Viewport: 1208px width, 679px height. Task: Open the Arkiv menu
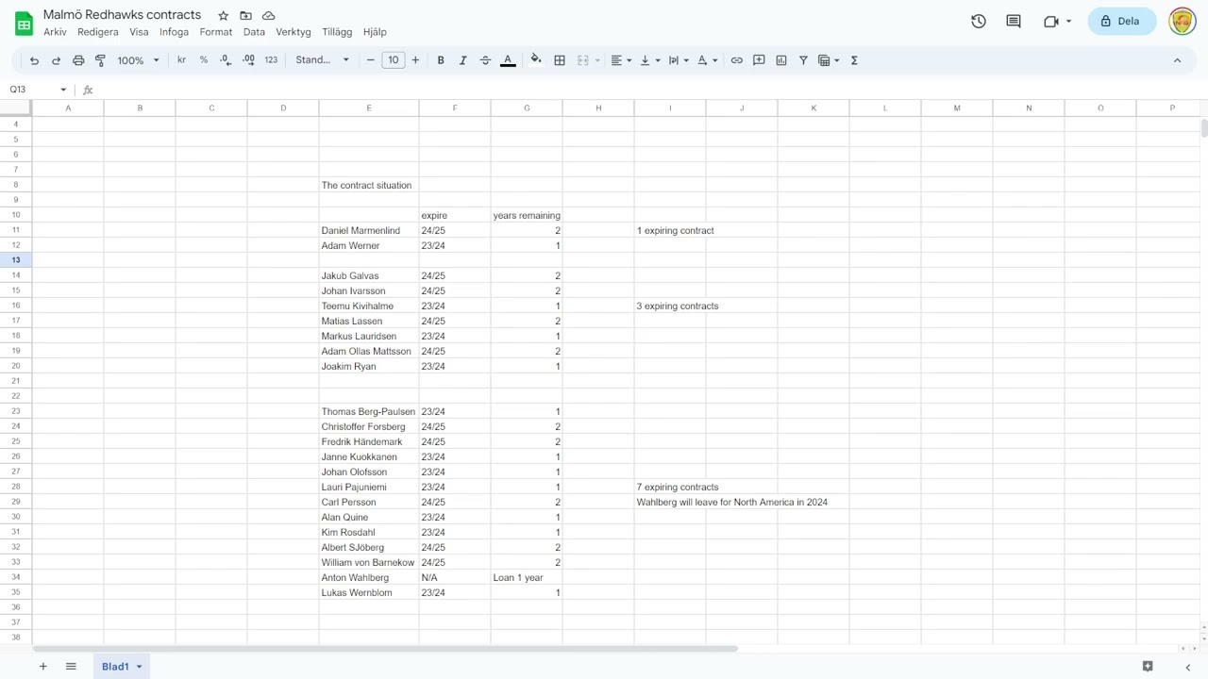(55, 32)
